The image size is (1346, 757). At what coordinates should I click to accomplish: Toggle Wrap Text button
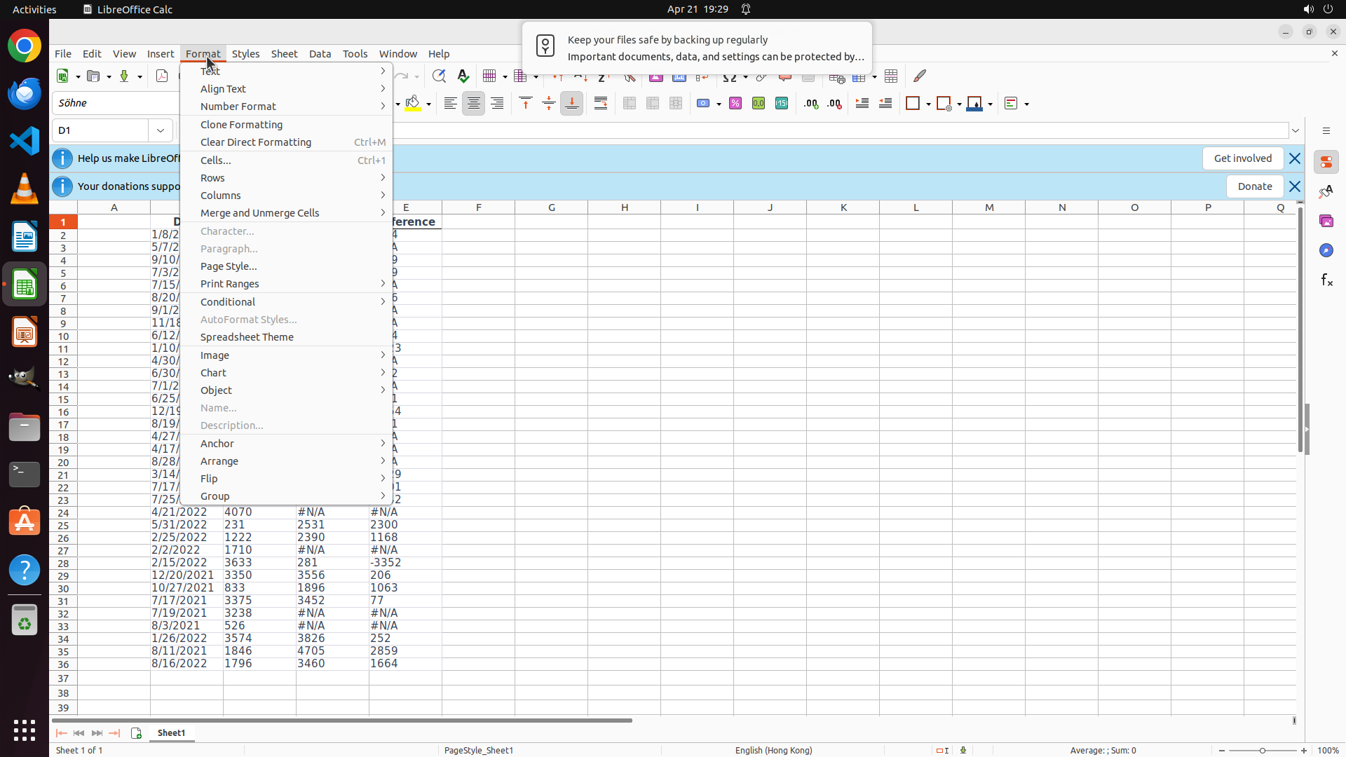pos(601,104)
